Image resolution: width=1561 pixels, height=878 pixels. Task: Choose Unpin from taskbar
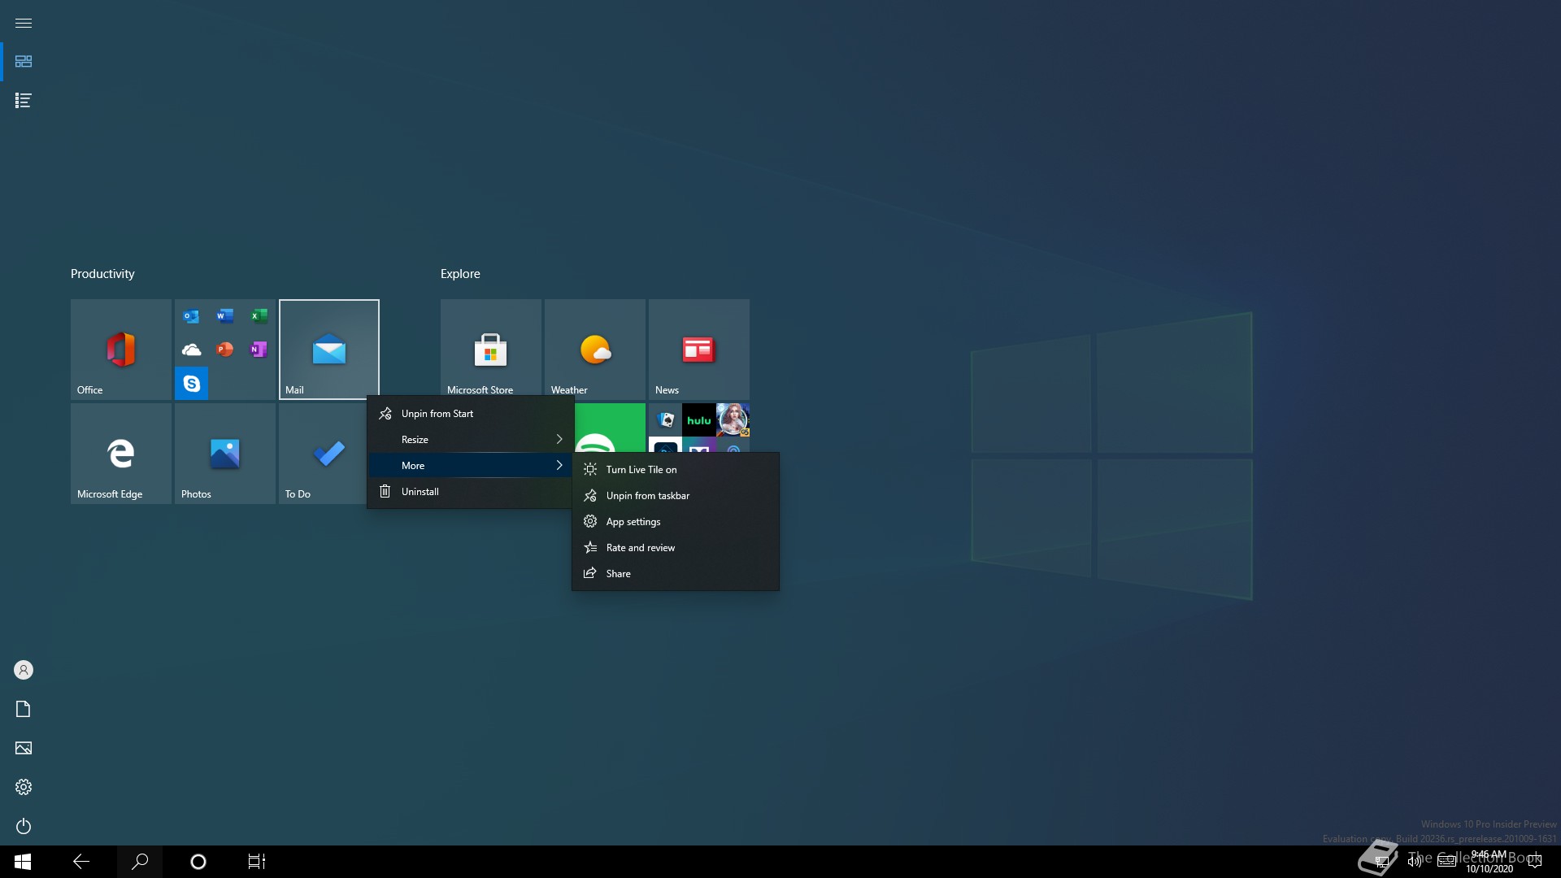click(x=676, y=496)
